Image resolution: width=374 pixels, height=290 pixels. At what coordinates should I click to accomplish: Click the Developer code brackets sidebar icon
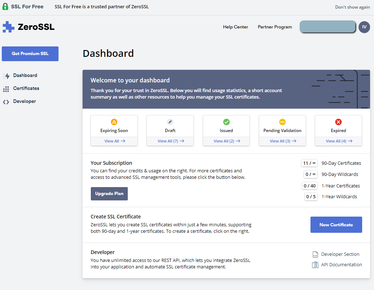click(6, 102)
